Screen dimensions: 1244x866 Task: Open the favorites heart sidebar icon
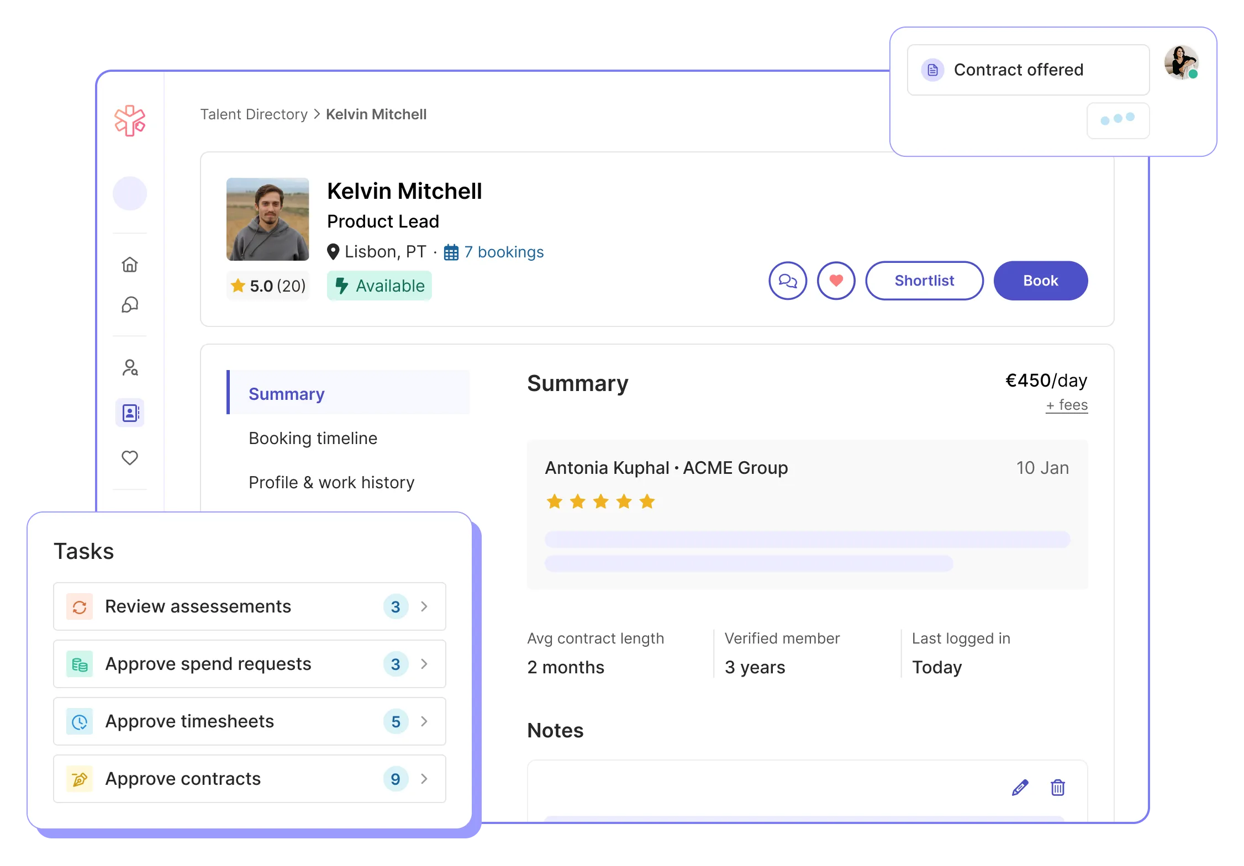coord(130,458)
